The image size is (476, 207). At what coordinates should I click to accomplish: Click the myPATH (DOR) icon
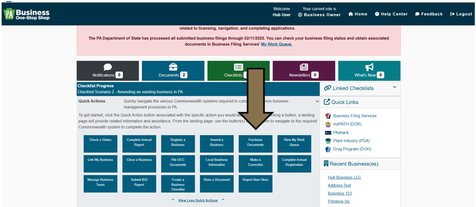click(328, 124)
